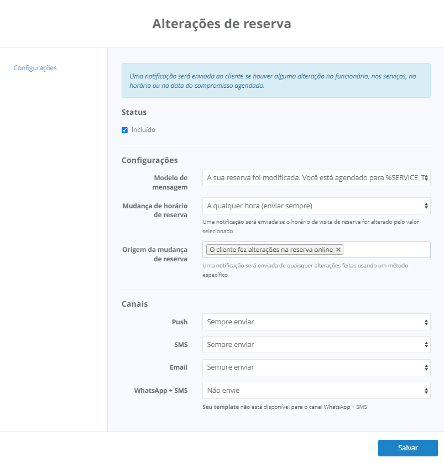Click the 'Origem da mudança de reserva' label
The image size is (444, 463).
(155, 254)
